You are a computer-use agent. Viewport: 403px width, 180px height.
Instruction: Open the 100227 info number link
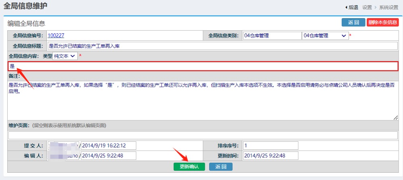pyautogui.click(x=56, y=35)
